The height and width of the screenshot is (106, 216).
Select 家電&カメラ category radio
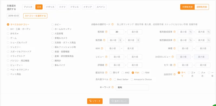click(52, 38)
